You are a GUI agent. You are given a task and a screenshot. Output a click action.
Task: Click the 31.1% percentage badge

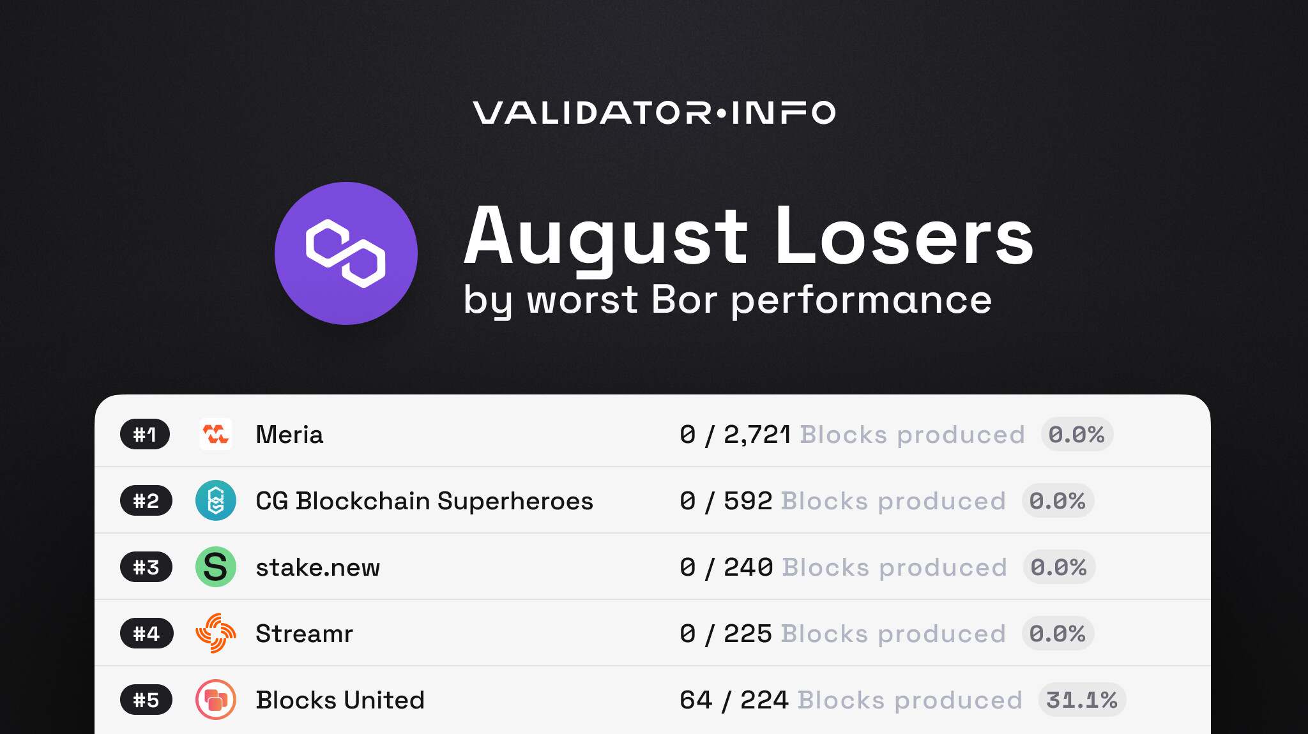1082,700
